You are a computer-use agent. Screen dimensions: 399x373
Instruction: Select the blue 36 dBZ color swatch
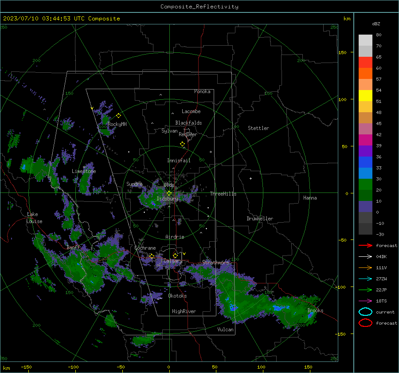click(365, 162)
